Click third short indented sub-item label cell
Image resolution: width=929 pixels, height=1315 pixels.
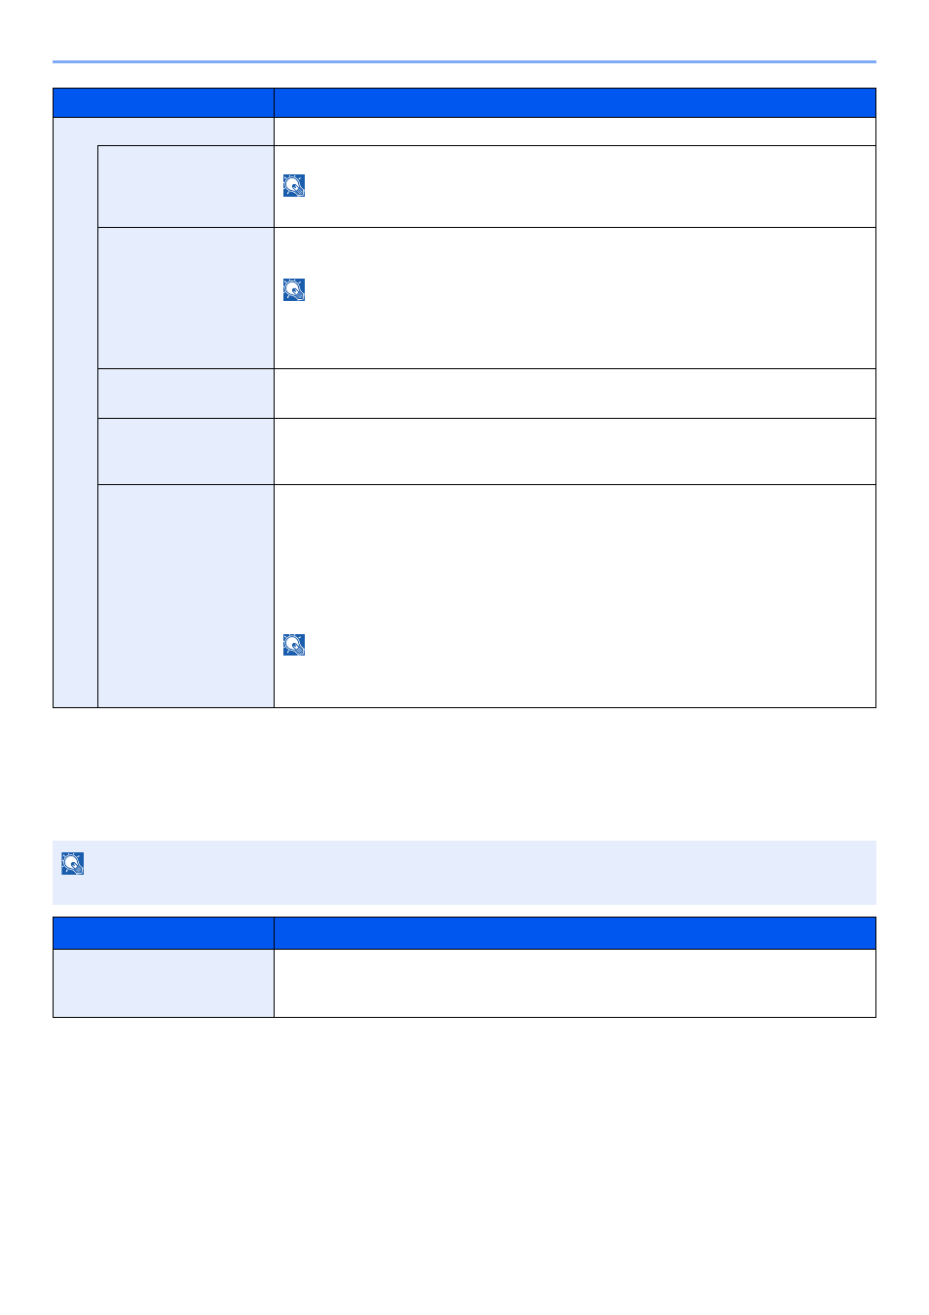pos(186,394)
